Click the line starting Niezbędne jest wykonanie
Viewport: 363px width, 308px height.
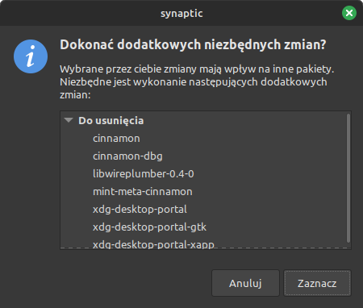tap(194, 82)
